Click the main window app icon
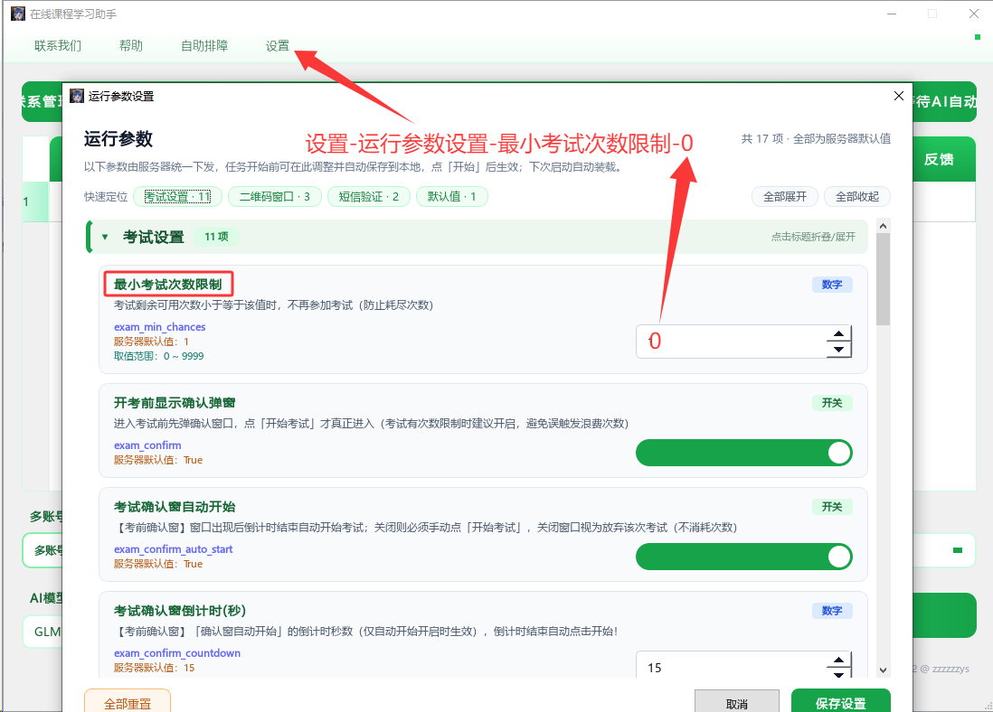This screenshot has width=993, height=712. tap(18, 14)
